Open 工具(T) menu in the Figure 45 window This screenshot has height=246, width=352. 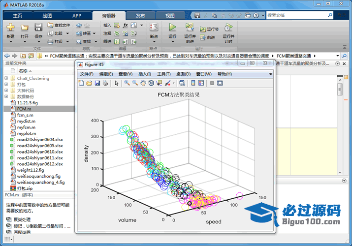[x=163, y=74]
